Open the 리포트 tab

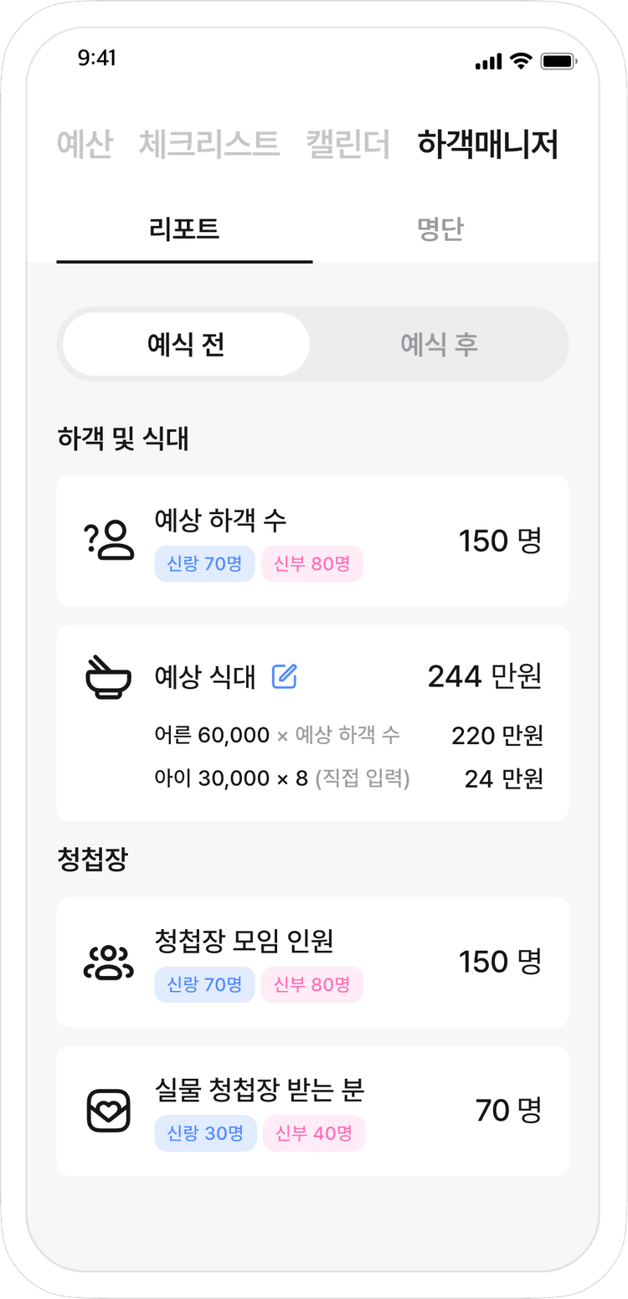184,229
